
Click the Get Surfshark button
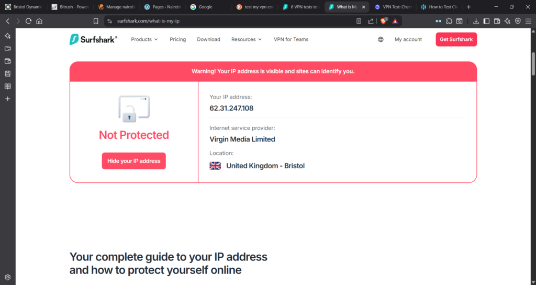click(456, 39)
